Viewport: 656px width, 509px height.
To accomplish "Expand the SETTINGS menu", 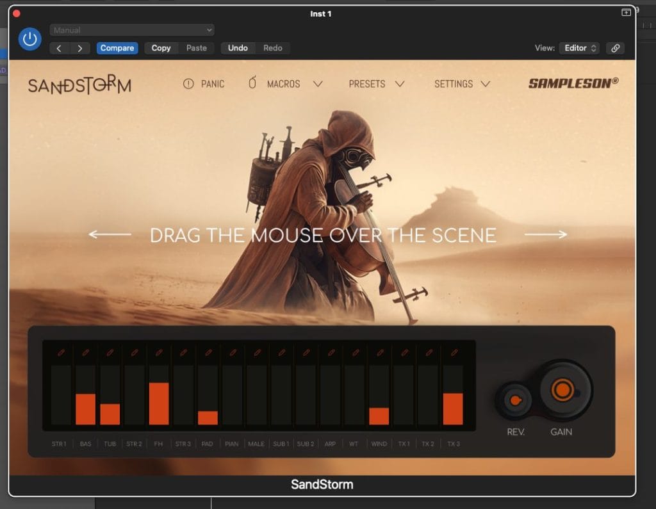I will (462, 84).
